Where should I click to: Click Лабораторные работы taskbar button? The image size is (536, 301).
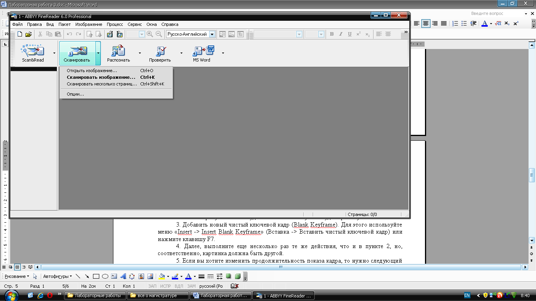pos(95,296)
